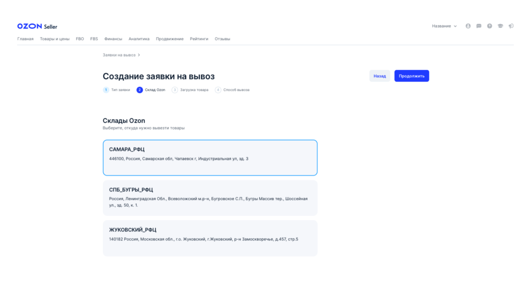
Task: Open the Аналитика menu item
Action: (x=139, y=39)
